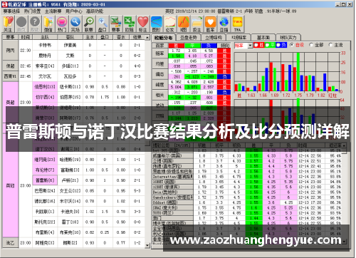
Task: Sort by the 结果 column header
Action: (x=137, y=37)
